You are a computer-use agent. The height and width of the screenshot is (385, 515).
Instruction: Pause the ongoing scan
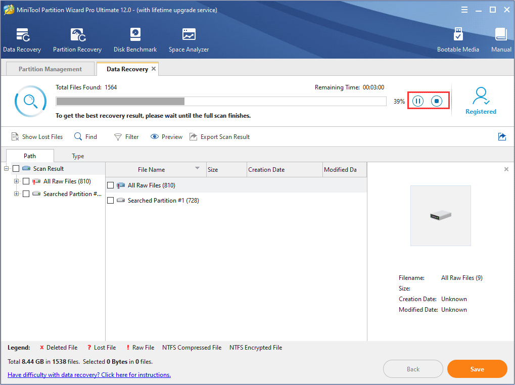pos(418,101)
